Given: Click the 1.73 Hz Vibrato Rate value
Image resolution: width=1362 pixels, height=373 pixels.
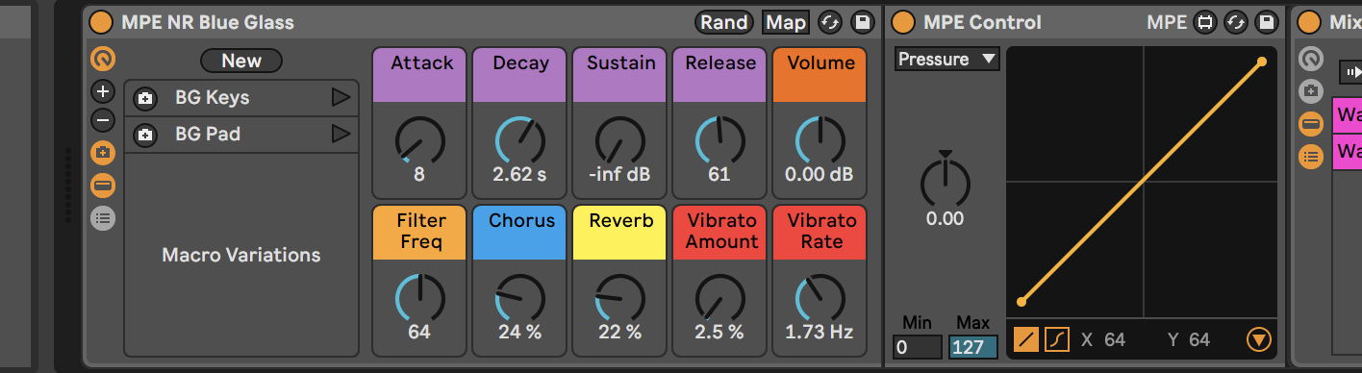Looking at the screenshot, I should [x=820, y=333].
